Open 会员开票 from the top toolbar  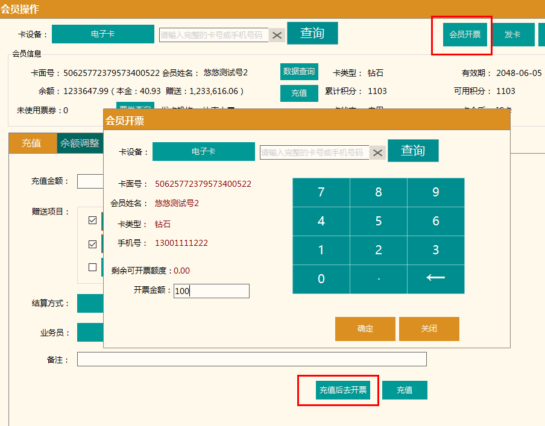[x=465, y=34]
